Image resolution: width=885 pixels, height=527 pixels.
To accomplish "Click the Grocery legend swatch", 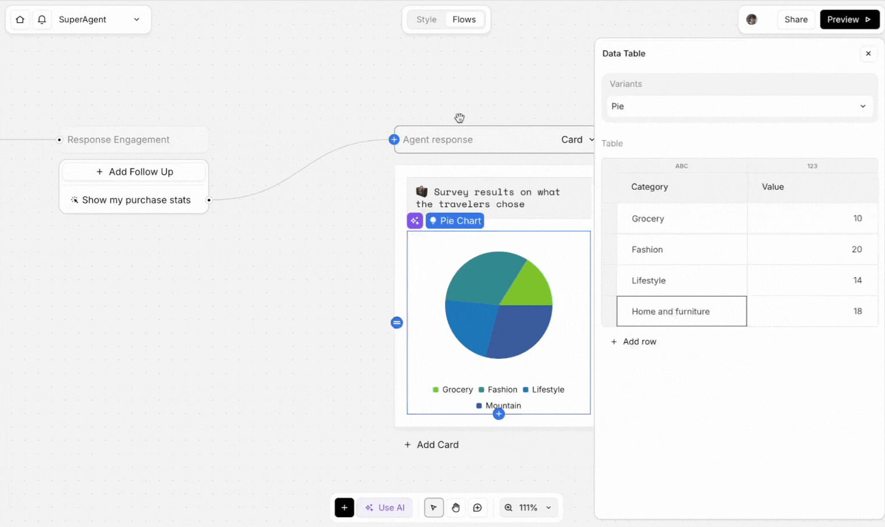I will [x=436, y=390].
